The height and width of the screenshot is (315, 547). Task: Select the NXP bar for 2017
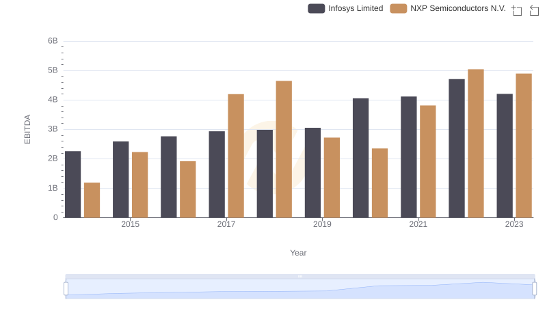coord(236,156)
